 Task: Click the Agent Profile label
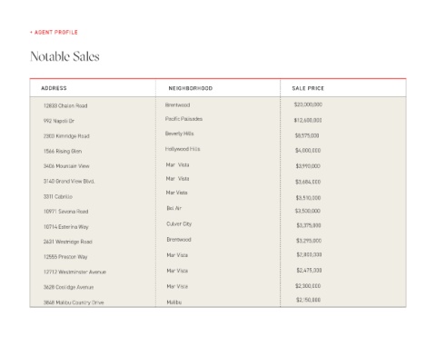(x=54, y=32)
